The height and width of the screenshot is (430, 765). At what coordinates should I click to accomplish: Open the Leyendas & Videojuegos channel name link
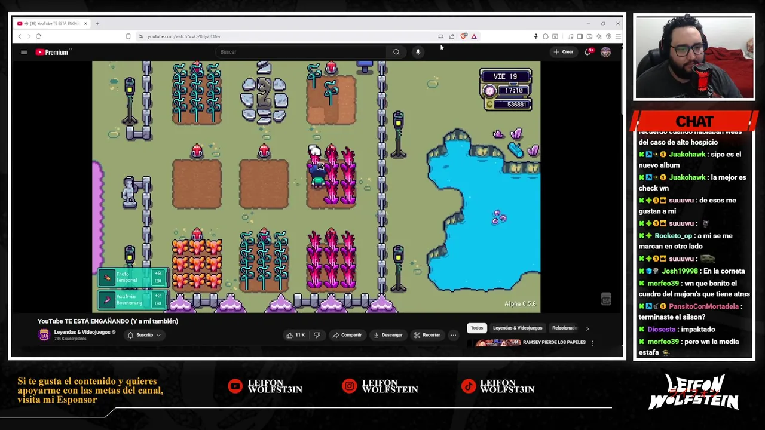(x=82, y=333)
